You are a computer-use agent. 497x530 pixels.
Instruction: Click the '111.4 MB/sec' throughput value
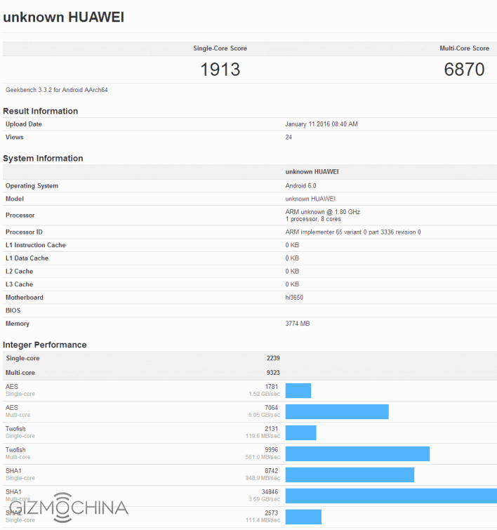tap(263, 520)
